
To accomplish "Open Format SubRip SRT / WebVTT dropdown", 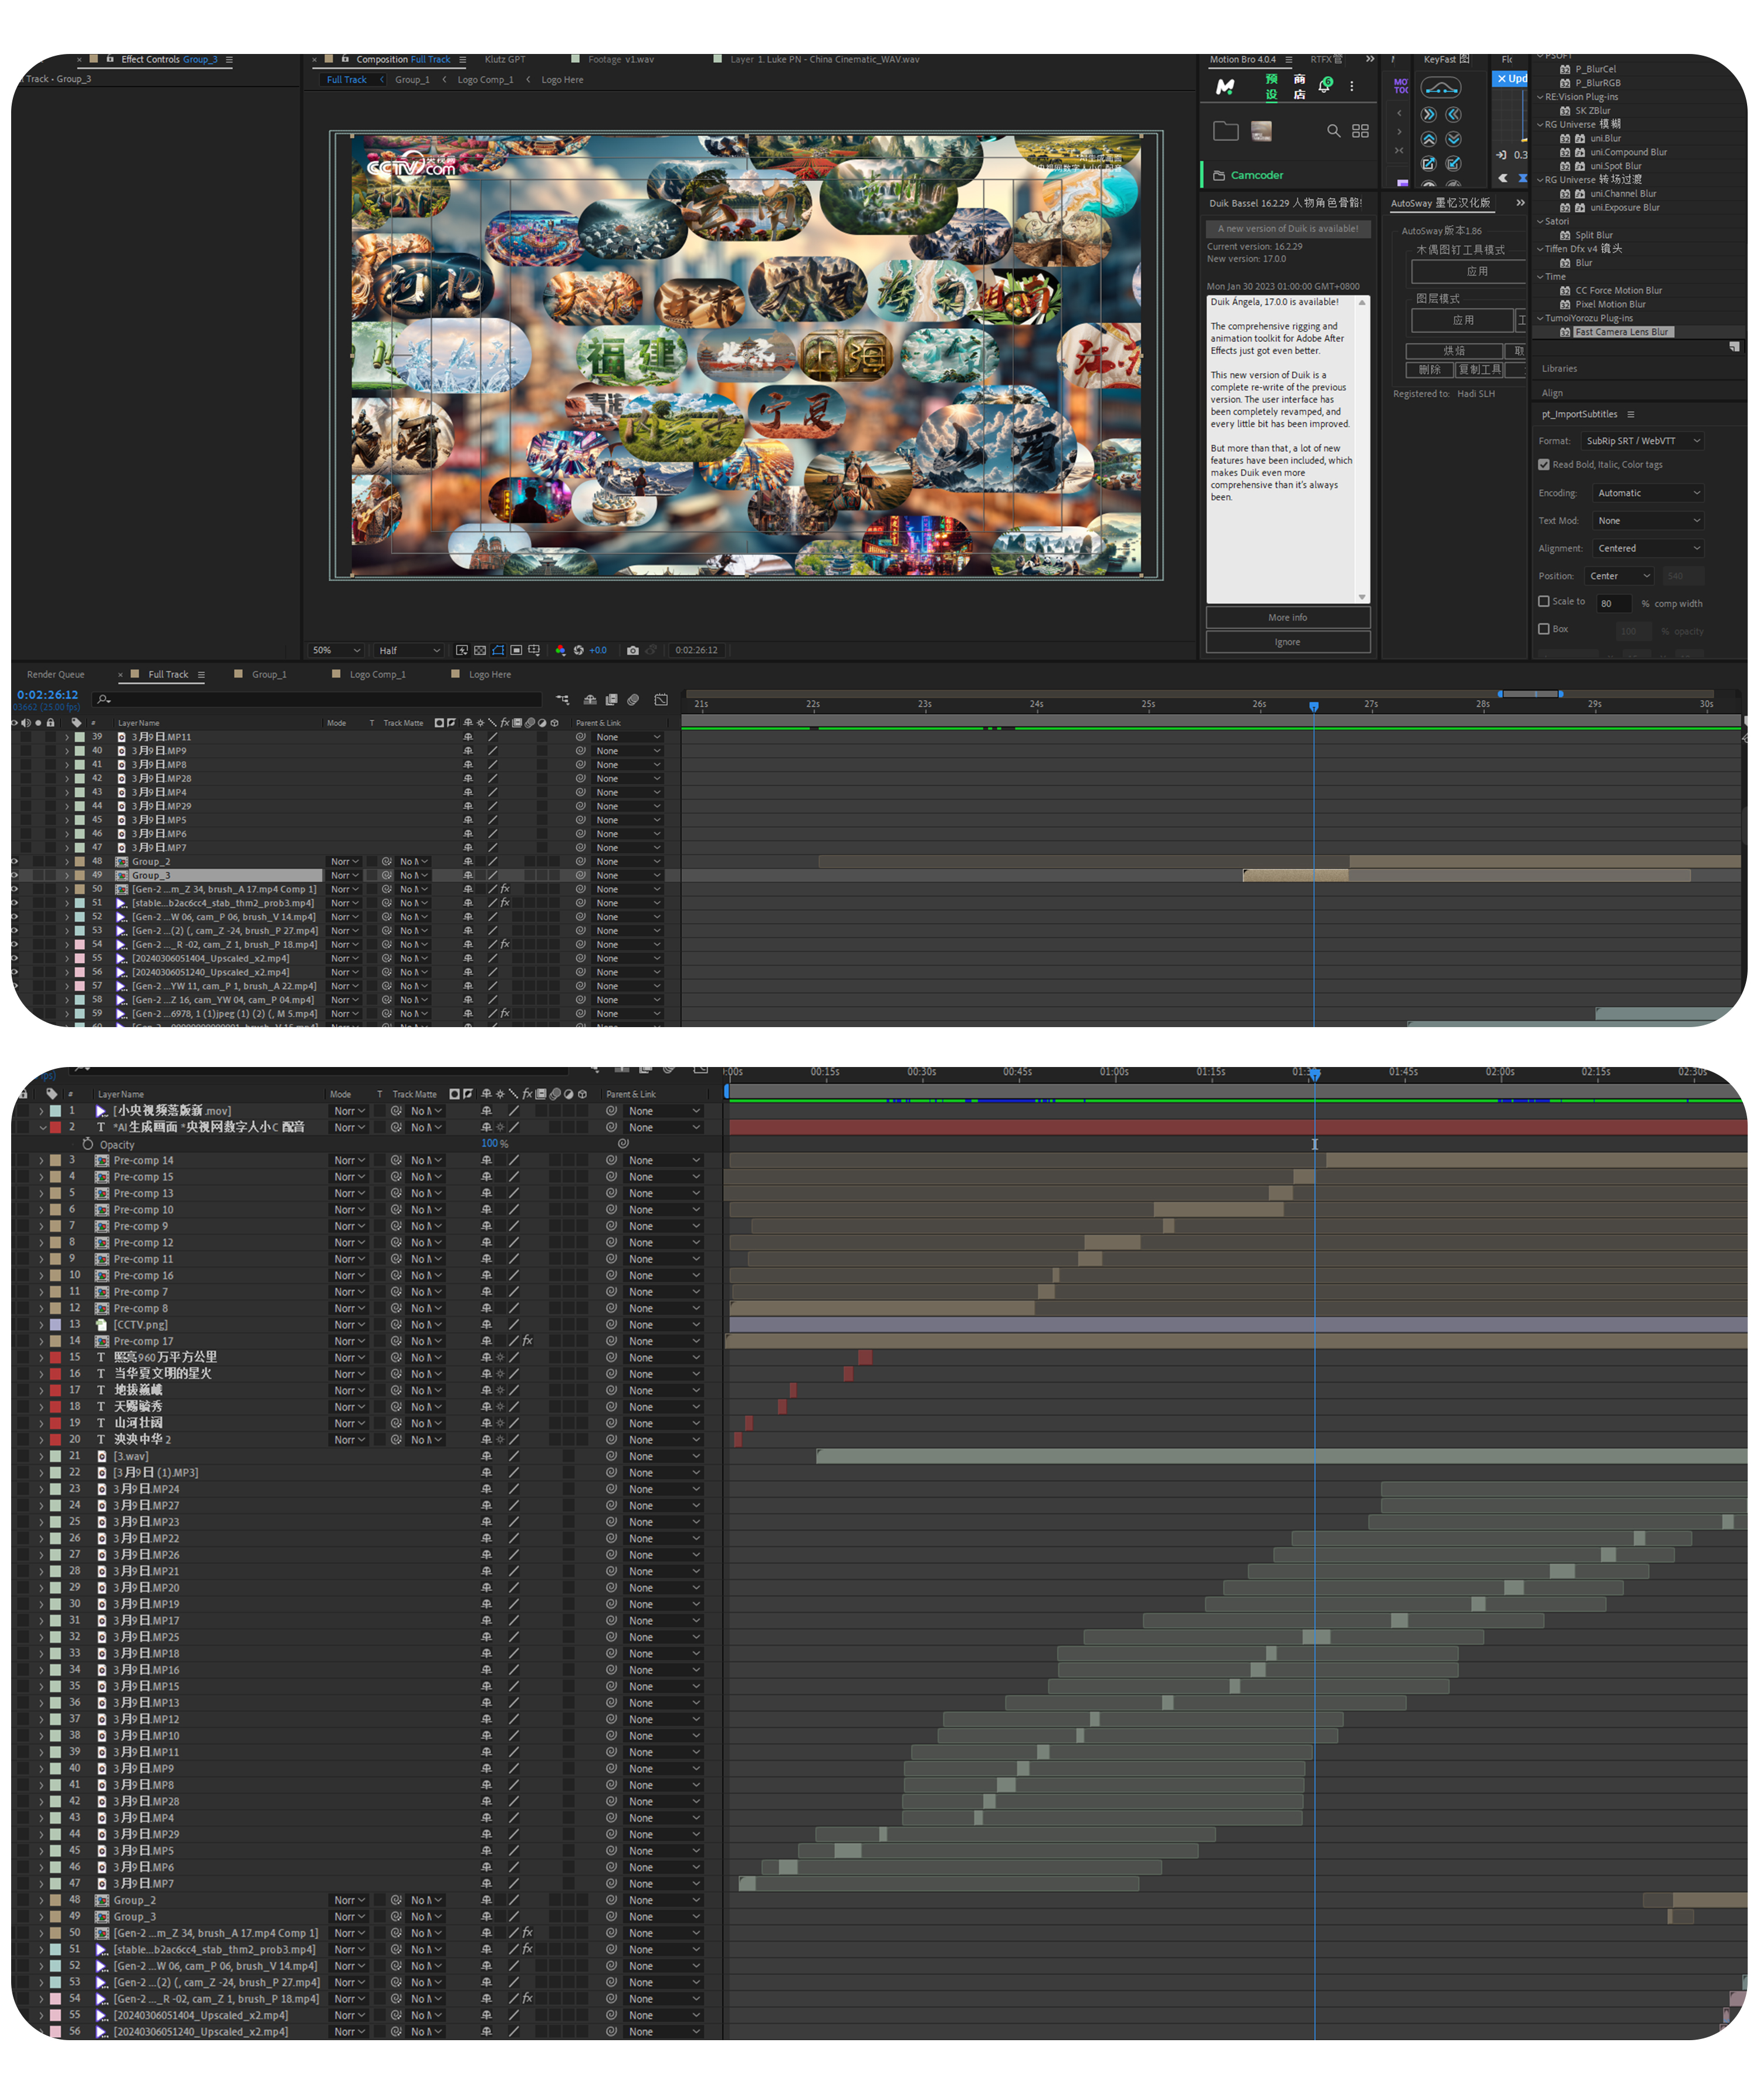I will pos(1643,441).
